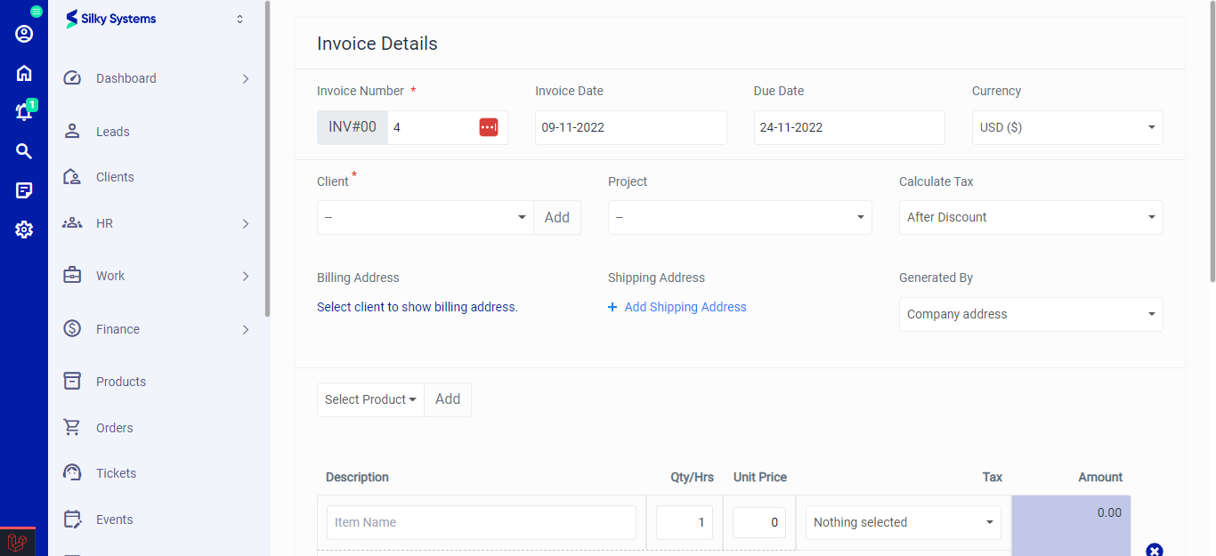Expand the Finance sidebar menu
Image resolution: width=1216 pixels, height=556 pixels.
[x=117, y=328]
